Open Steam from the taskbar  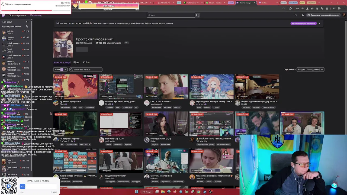pos(205,192)
